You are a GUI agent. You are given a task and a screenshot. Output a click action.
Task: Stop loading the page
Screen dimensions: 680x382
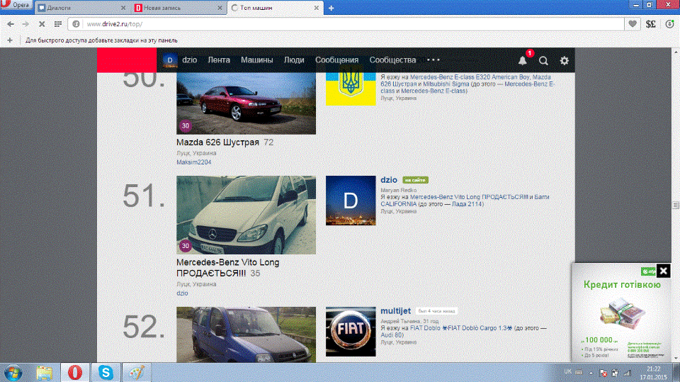click(42, 24)
